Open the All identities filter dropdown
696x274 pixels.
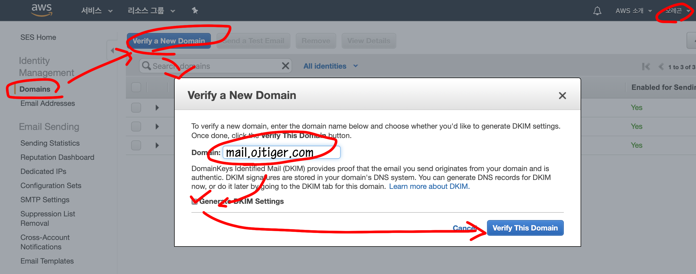click(x=330, y=66)
